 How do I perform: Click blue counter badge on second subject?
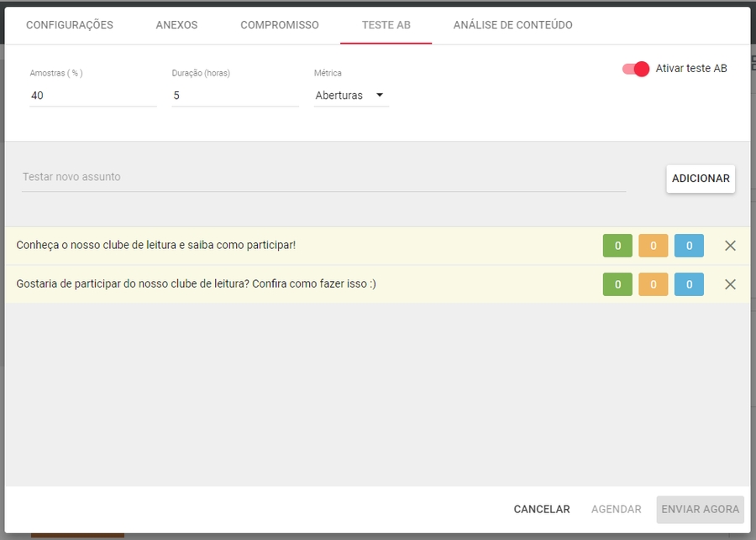pyautogui.click(x=689, y=284)
